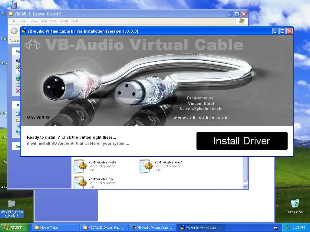Close the VB-Audio Driver Installation window
The image size is (310, 232).
point(290,31)
